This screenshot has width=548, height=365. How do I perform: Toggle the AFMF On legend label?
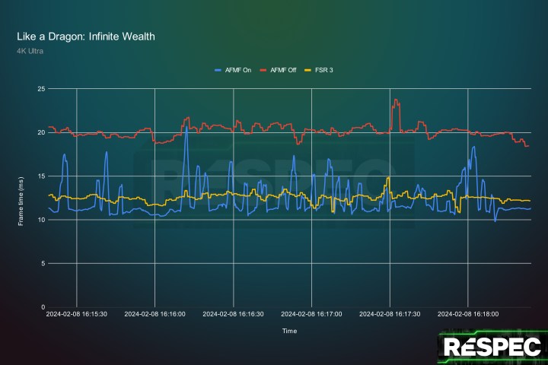240,69
